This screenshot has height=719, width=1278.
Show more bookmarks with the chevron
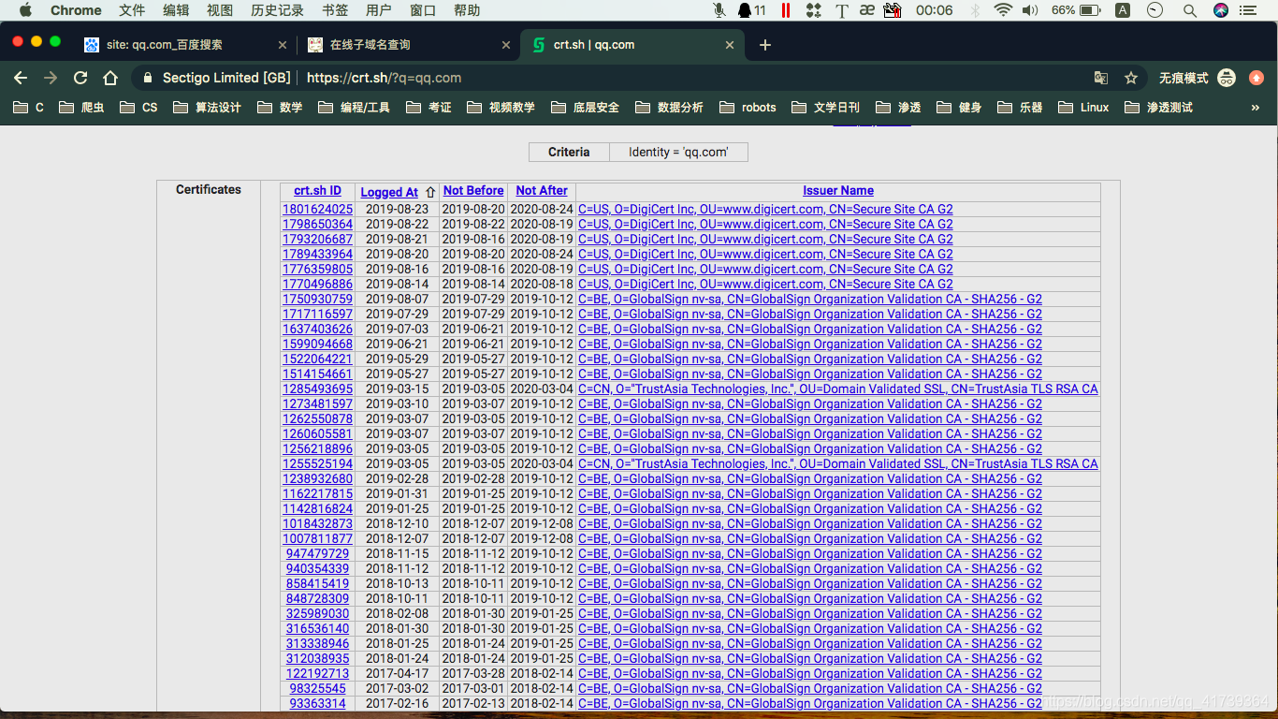point(1256,108)
